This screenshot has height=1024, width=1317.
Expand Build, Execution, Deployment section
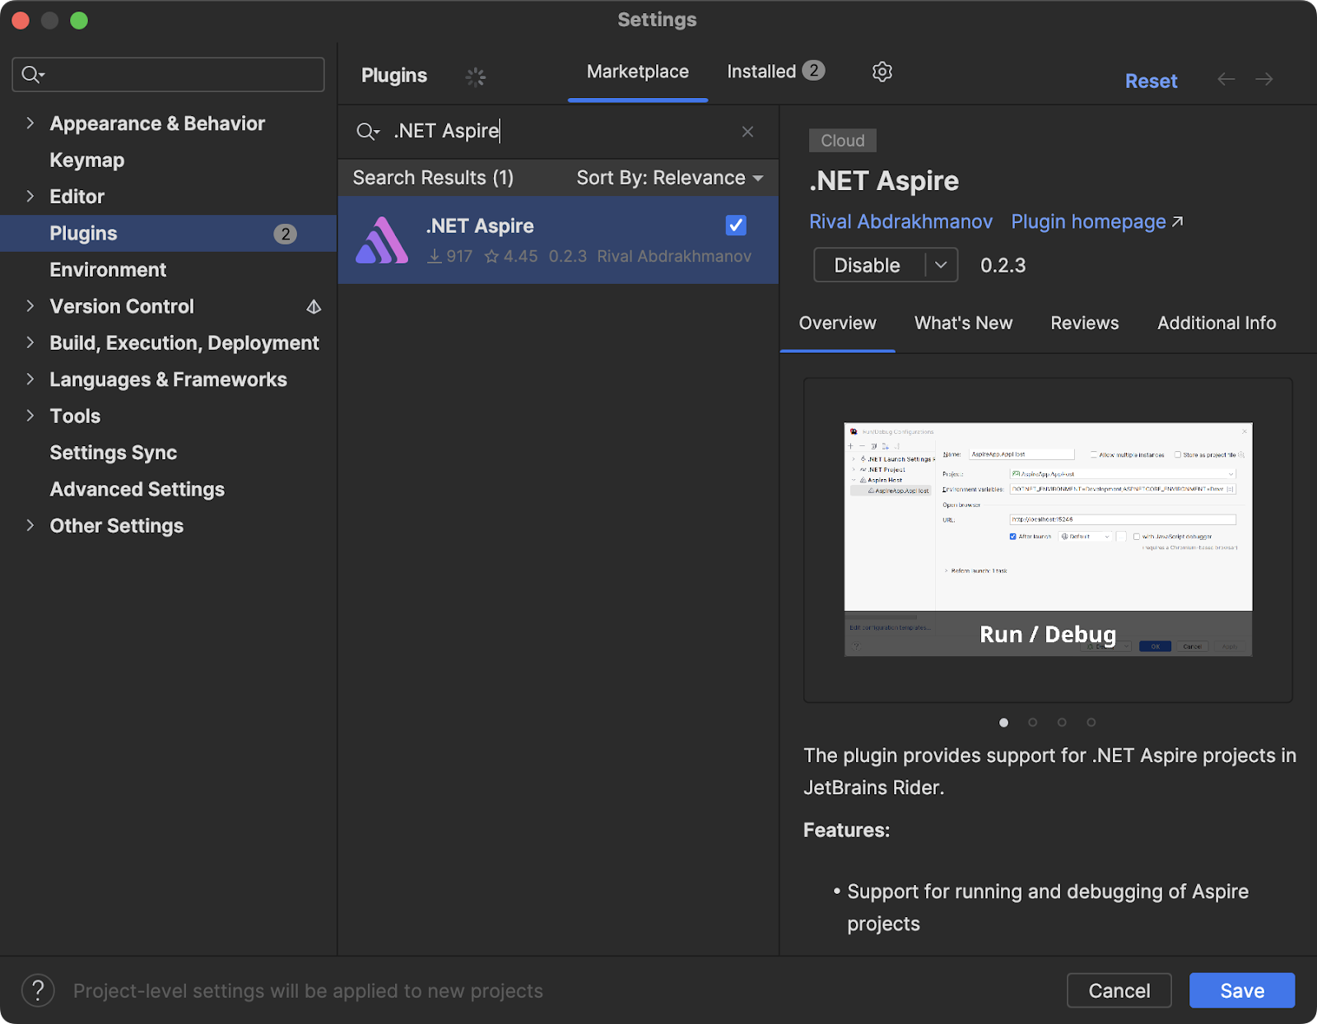[30, 342]
